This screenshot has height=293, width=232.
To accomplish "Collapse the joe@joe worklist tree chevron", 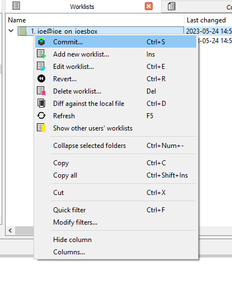I will pos(11,31).
